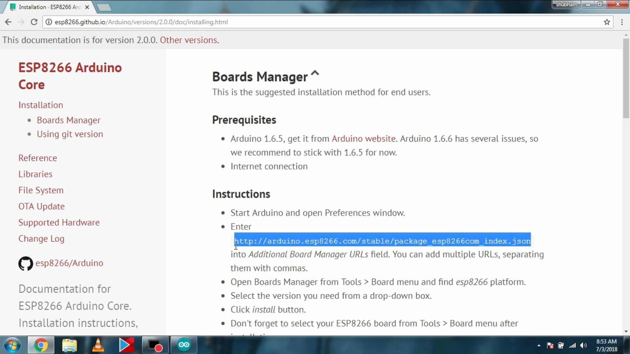Click the volume icon in the system tray

click(583, 345)
